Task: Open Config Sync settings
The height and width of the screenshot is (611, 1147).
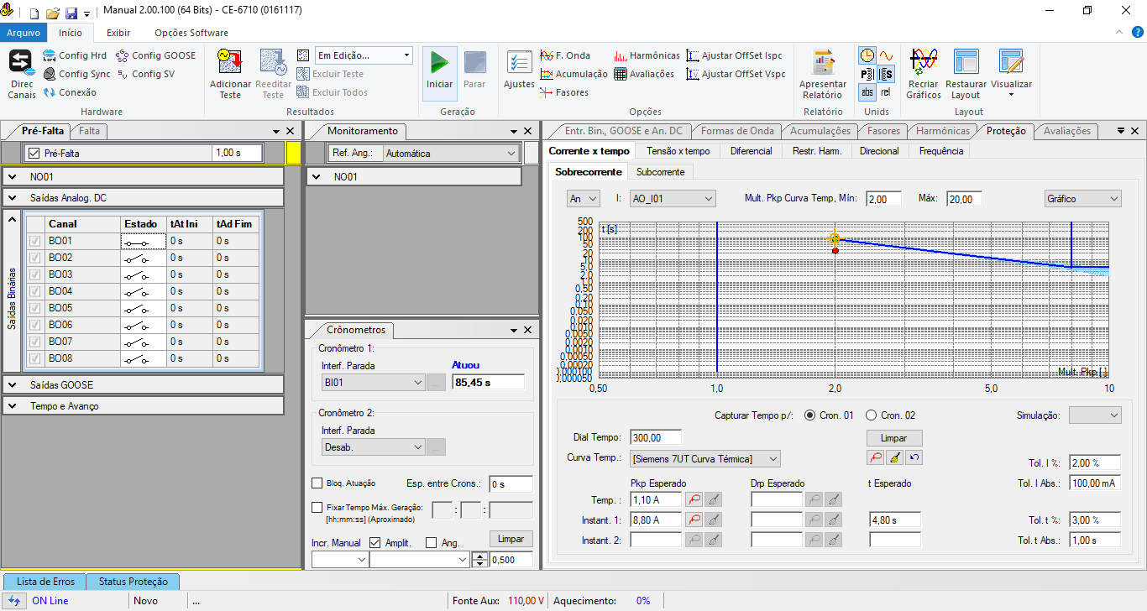Action: pyautogui.click(x=76, y=74)
